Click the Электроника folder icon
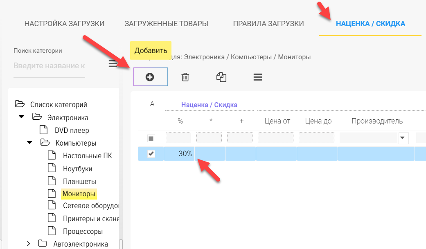This screenshot has width=426, height=249. click(x=37, y=117)
